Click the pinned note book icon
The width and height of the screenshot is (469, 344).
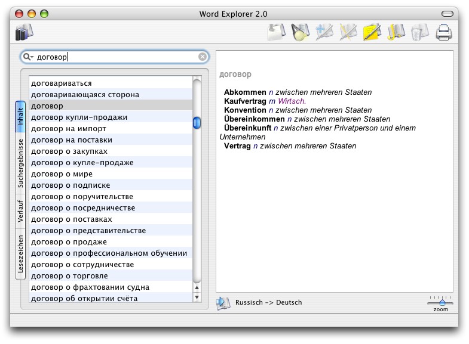(277, 32)
